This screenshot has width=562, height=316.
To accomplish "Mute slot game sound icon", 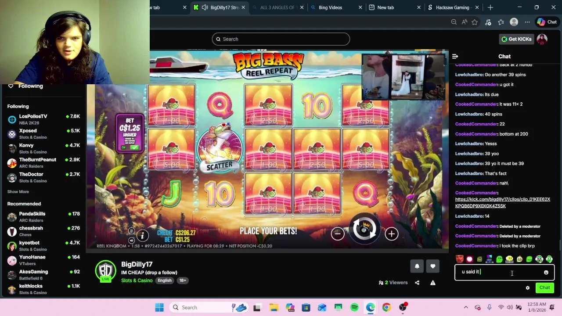I will coord(131,240).
